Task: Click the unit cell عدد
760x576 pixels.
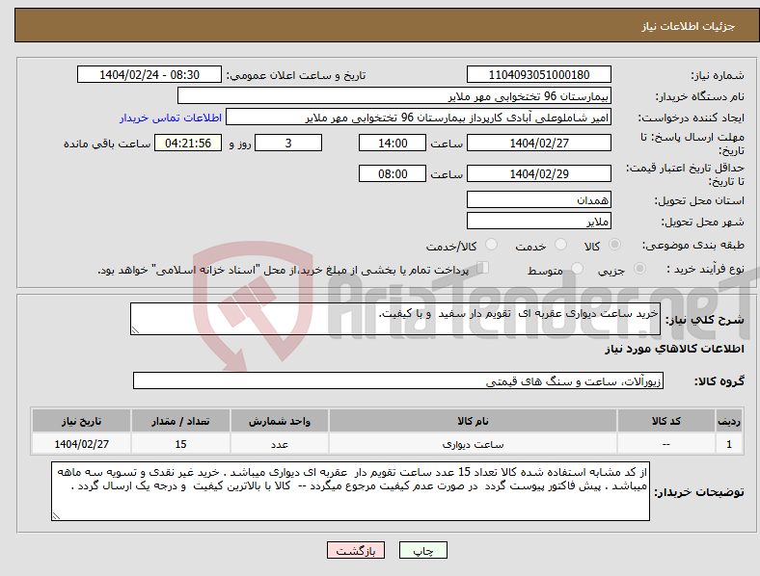Action: point(280,444)
